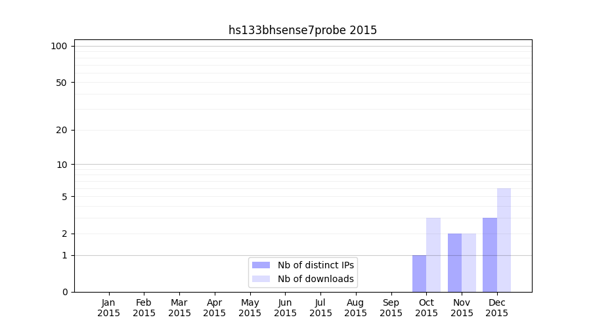This screenshot has height=328, width=591.
Task: Select the Jun 2015 x-axis label
Action: coord(285,308)
